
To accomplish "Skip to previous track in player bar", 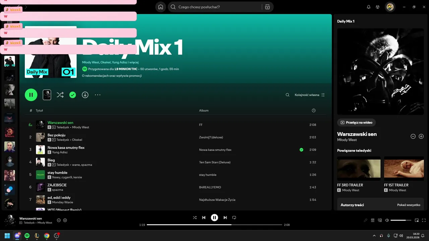I will [204, 218].
